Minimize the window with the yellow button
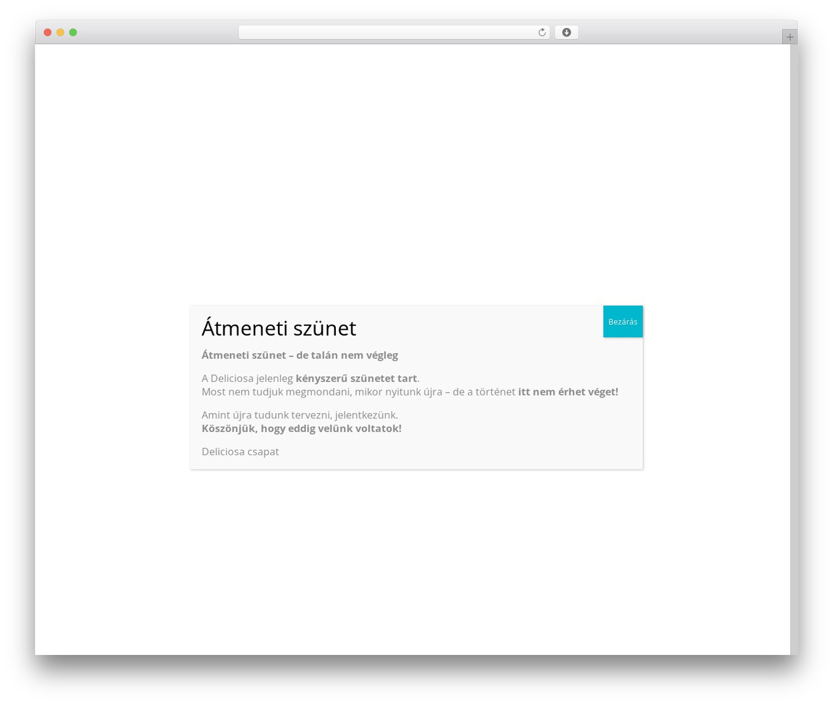 click(60, 33)
